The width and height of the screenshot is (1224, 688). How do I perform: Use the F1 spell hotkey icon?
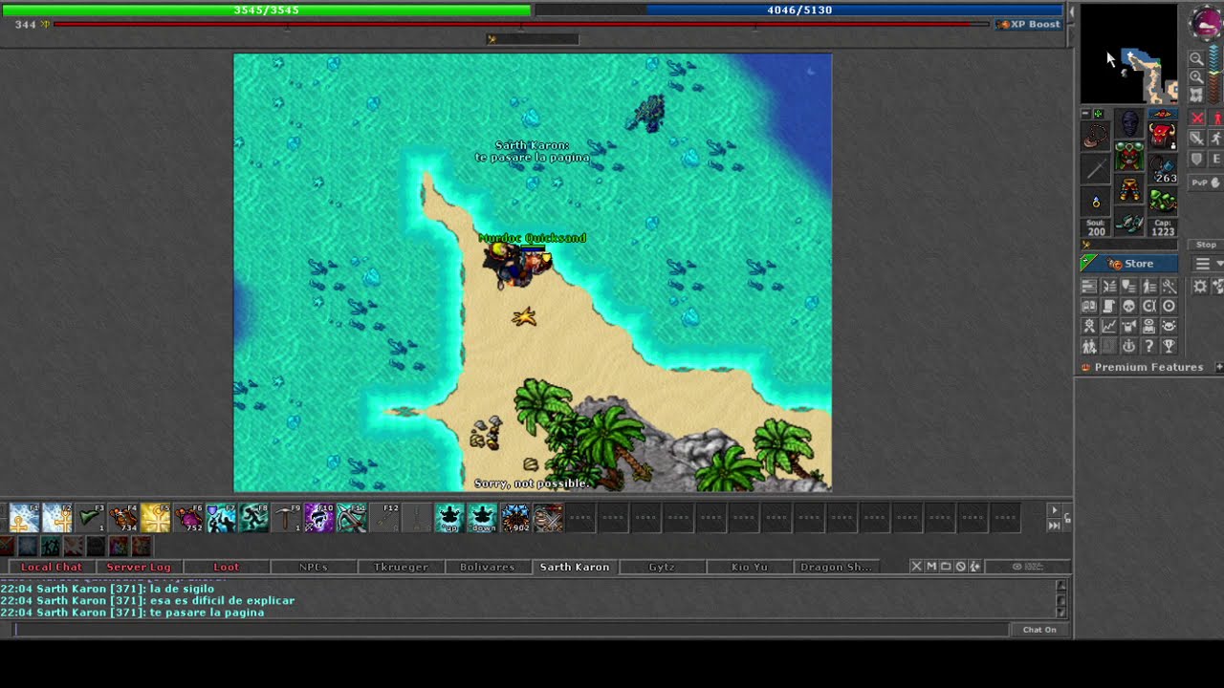pos(24,517)
